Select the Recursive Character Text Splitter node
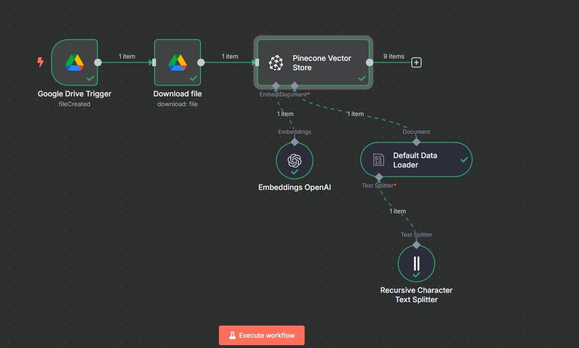 coord(416,263)
